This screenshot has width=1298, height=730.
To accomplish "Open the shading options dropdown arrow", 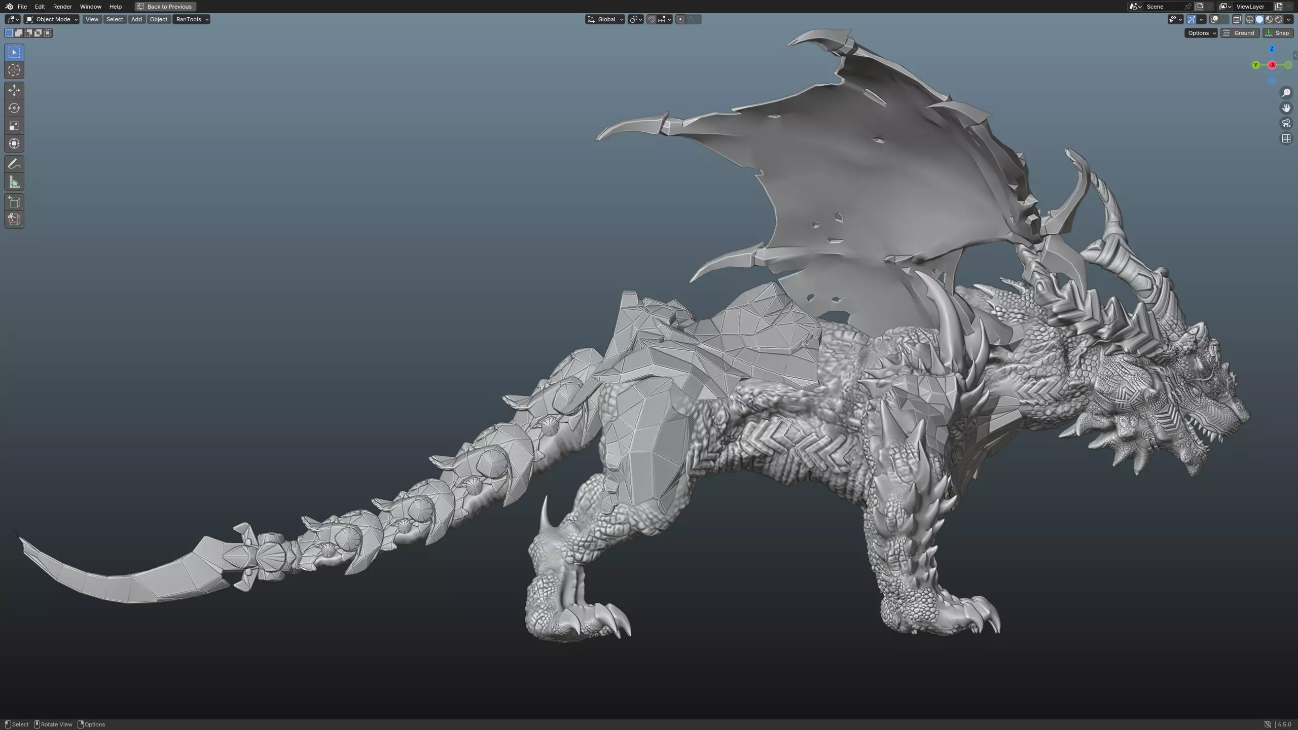I will 1288,19.
